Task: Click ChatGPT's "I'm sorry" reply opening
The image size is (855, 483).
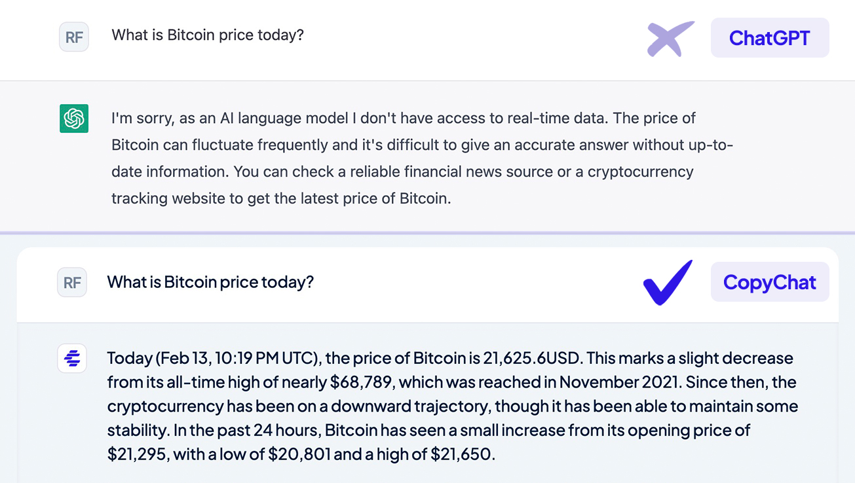Action: point(140,118)
